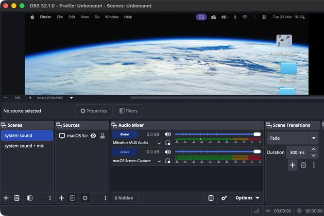Open source properties gear in Sources panel
Image resolution: width=324 pixels, height=216 pixels.
click(x=85, y=198)
